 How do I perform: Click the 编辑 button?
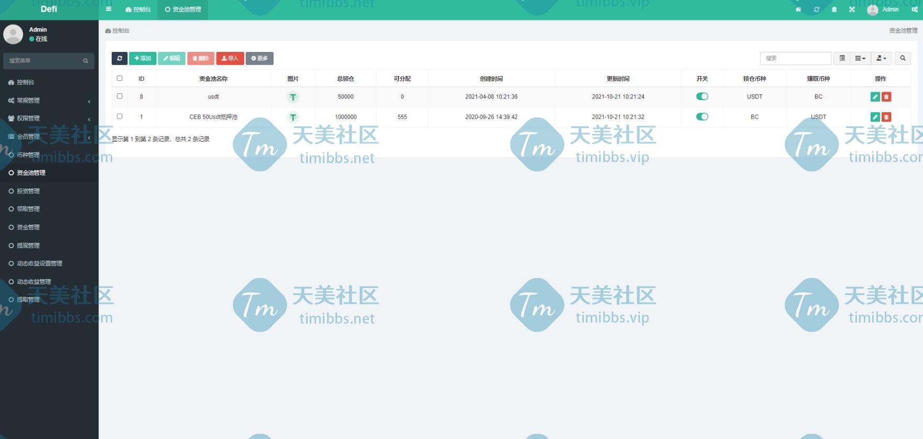click(171, 58)
